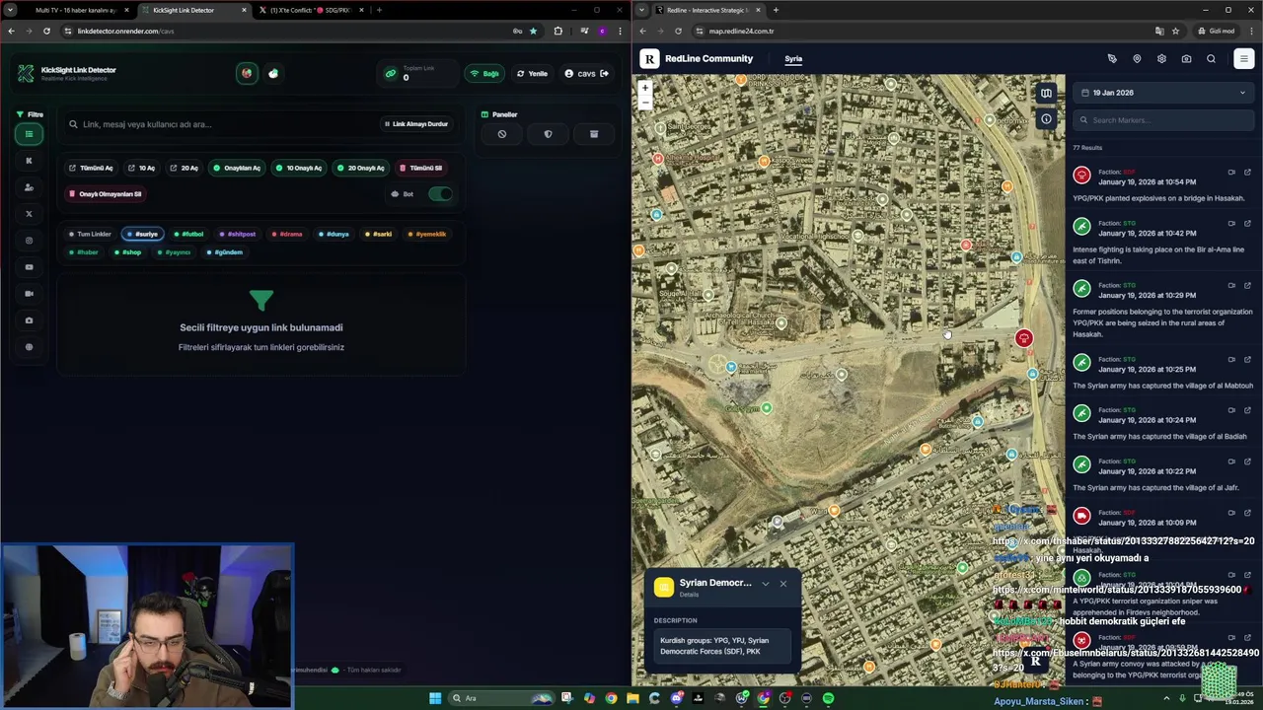Open the map layers button on the map

pyautogui.click(x=1046, y=94)
